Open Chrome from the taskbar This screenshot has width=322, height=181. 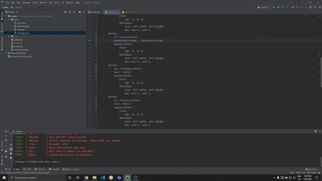tap(86, 177)
